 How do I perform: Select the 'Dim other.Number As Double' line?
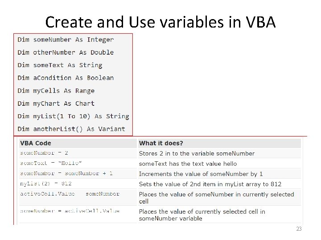click(x=66, y=52)
